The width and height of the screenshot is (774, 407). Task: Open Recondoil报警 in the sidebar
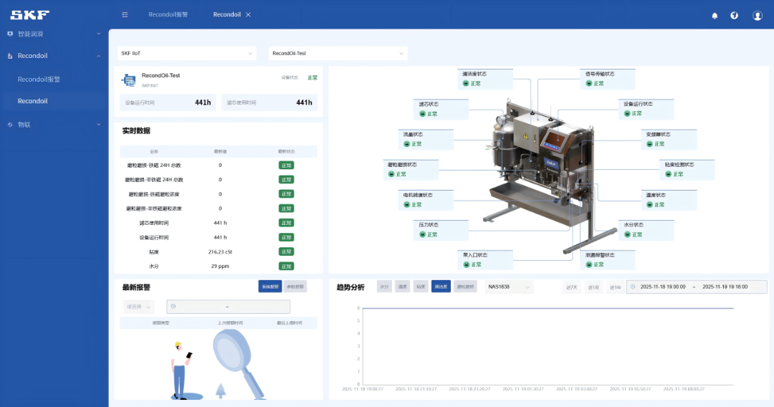[39, 80]
